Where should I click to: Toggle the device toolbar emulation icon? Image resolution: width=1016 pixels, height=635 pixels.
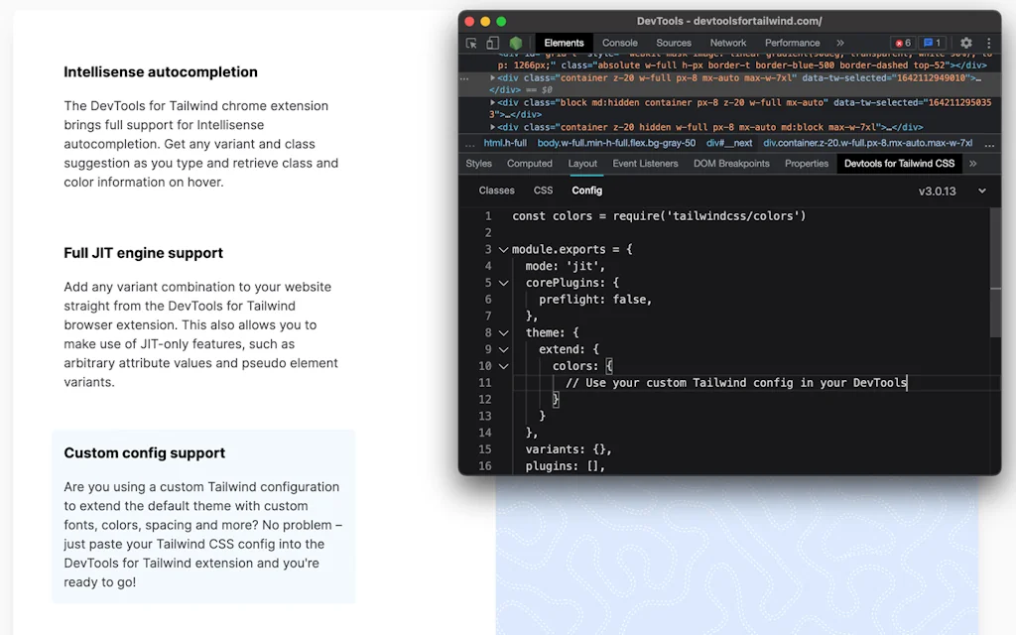coord(493,43)
